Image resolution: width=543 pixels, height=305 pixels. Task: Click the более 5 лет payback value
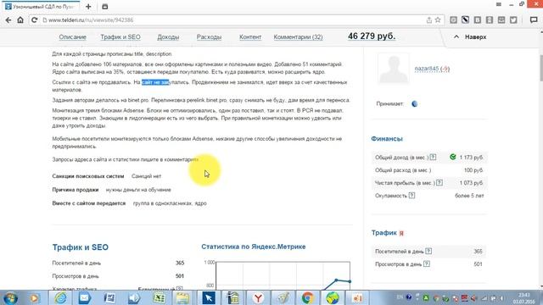click(469, 196)
